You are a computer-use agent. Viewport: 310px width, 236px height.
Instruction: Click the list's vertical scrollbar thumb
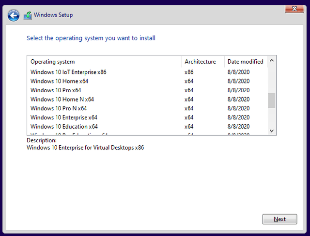pos(272,101)
